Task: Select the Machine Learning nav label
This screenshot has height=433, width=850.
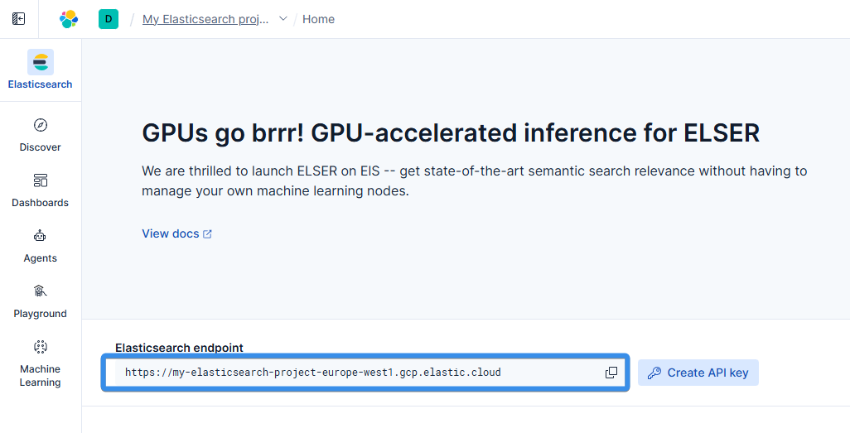Action: click(x=40, y=376)
